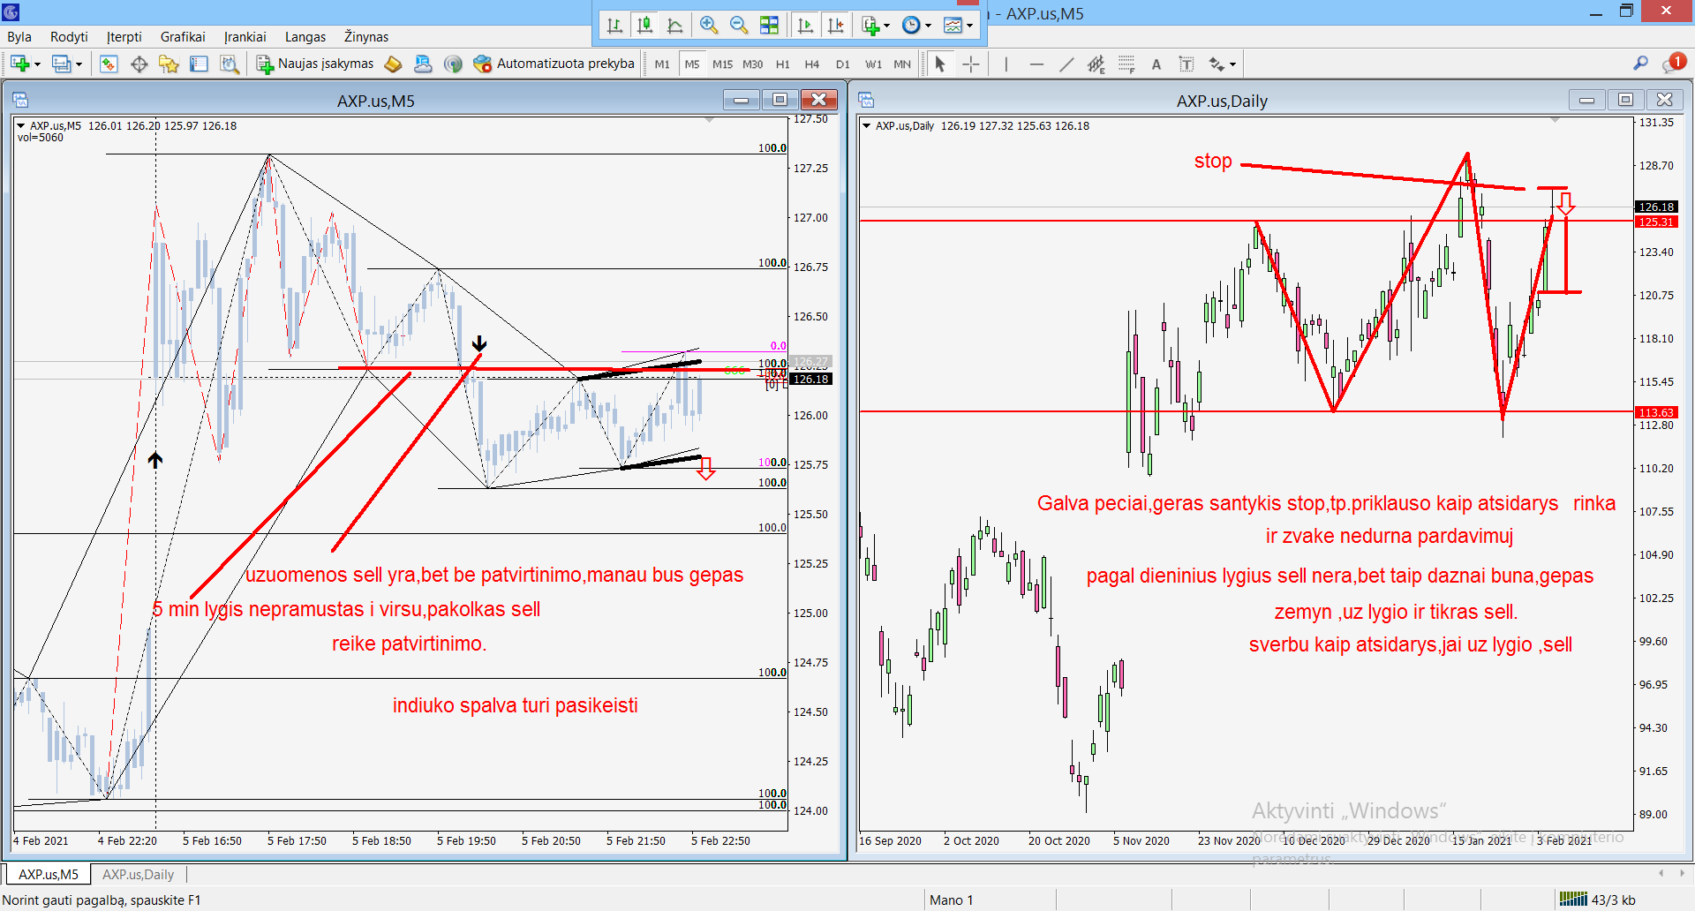Screen dimensions: 1695x911
Task: Switch to M15 timeframe
Action: 722,64
